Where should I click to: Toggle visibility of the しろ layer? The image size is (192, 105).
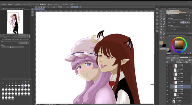click(167, 70)
